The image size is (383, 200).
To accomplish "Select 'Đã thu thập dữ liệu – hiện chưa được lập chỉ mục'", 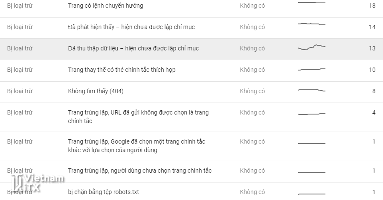I will [133, 48].
